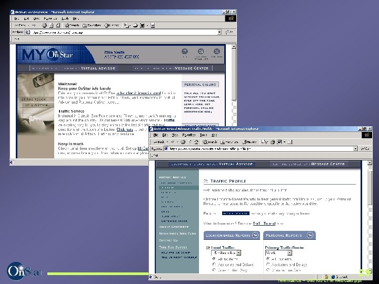Viewport: 379px width, 284px height.
Task: Click Edit icon in Traffic Profile toolbar
Action: pos(280,142)
